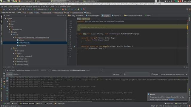
Task: Click the Replace toolbar icon
Action: click(26, 9)
